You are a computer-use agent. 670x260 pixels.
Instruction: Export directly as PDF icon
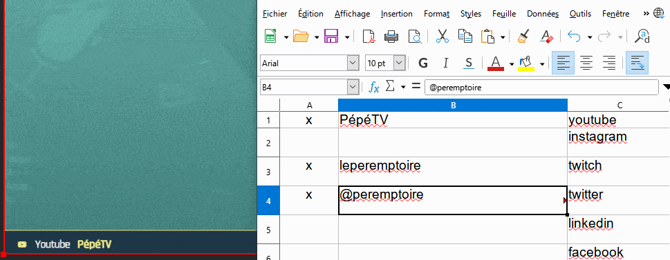point(369,37)
